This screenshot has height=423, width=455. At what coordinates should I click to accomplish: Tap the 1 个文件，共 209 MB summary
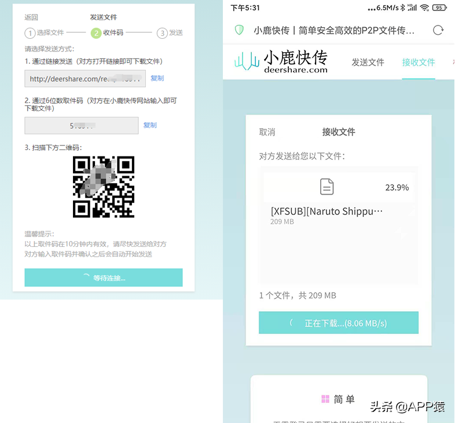pos(298,296)
